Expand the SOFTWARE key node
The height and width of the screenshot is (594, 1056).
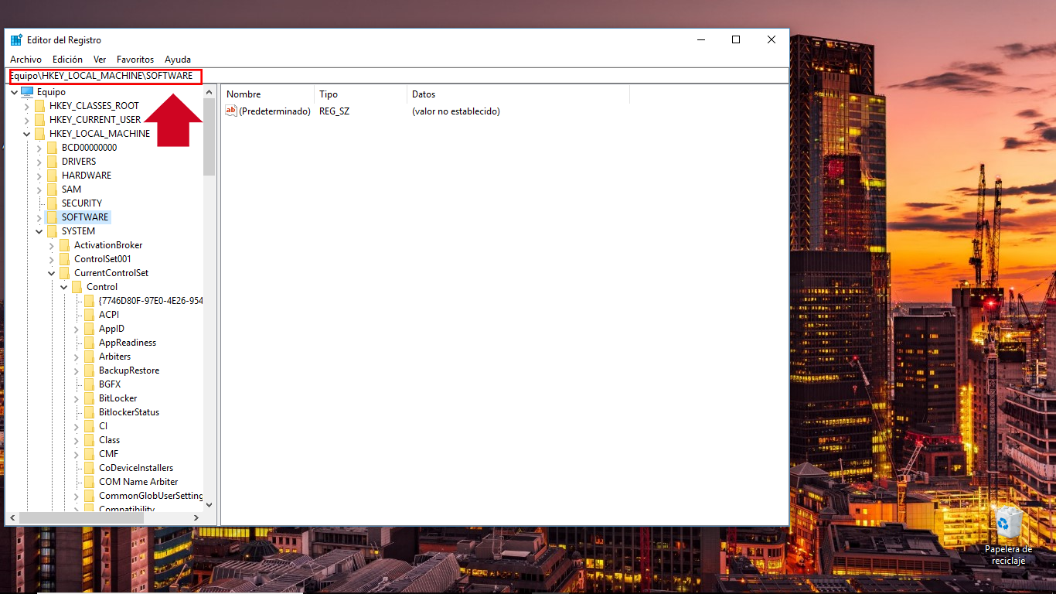click(x=39, y=217)
